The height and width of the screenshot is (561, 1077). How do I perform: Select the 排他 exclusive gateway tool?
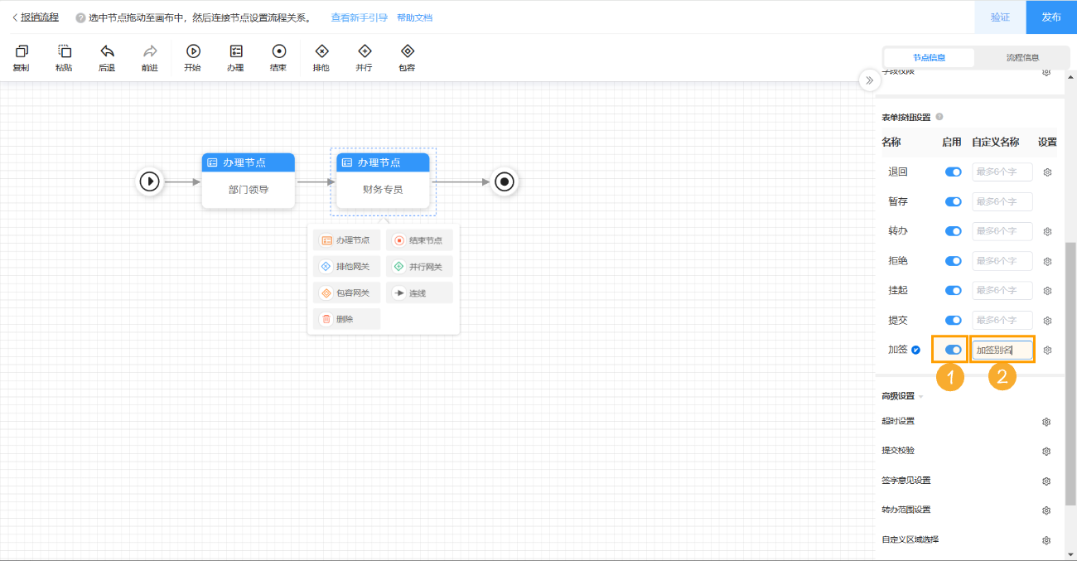(x=321, y=56)
